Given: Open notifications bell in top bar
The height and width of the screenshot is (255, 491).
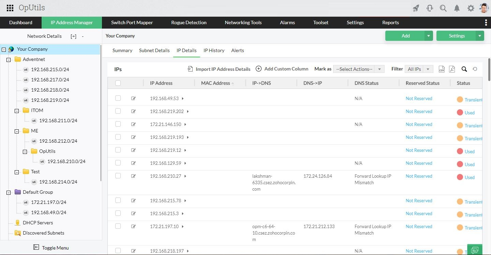Looking at the screenshot, I should pyautogui.click(x=457, y=8).
